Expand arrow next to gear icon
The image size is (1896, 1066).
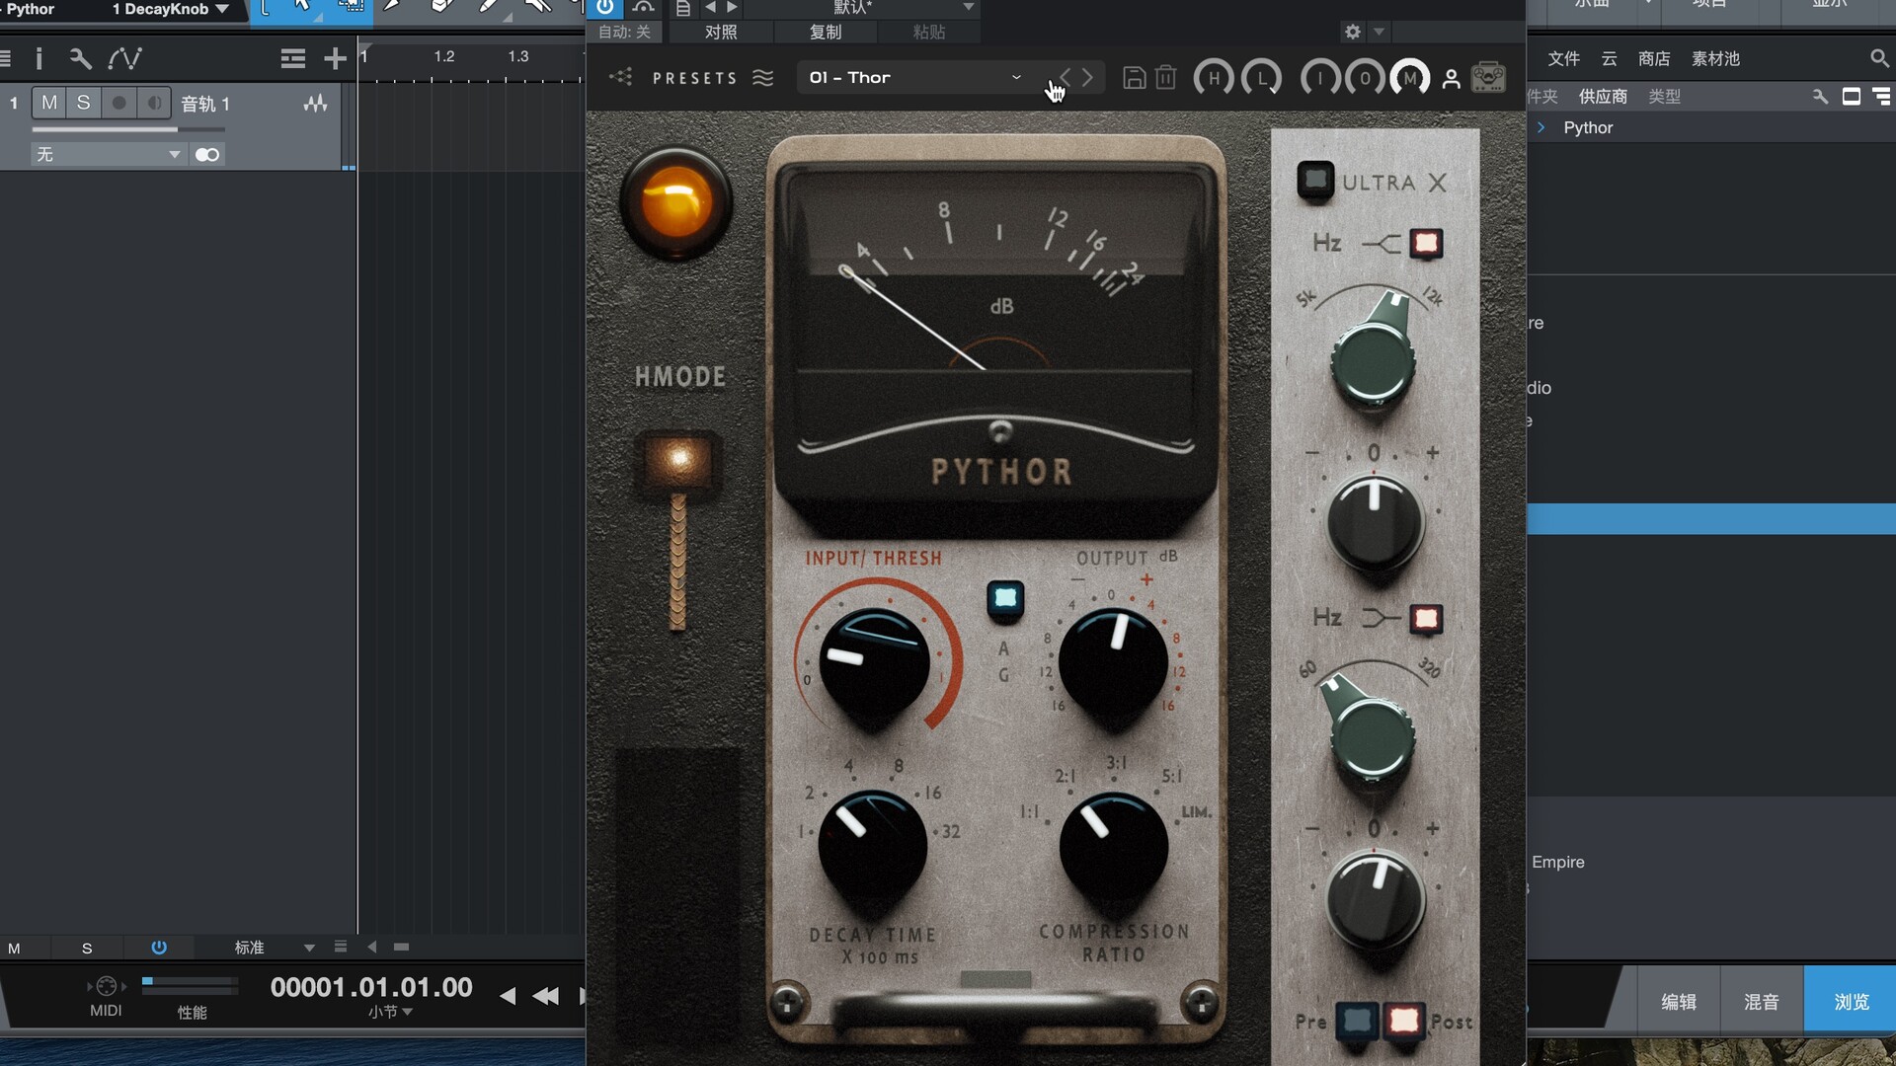[1380, 32]
